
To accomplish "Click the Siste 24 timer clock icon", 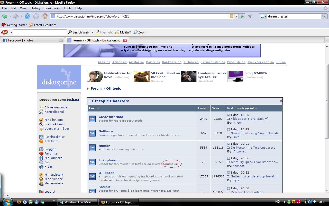I will coord(41,124).
